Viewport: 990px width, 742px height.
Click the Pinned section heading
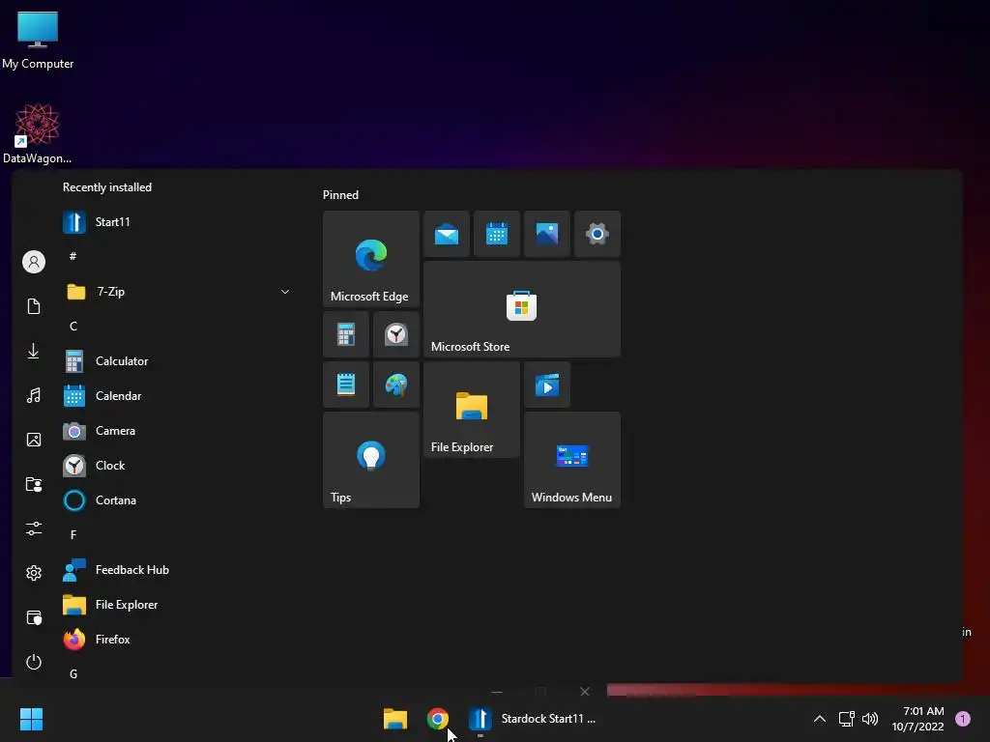tap(341, 195)
